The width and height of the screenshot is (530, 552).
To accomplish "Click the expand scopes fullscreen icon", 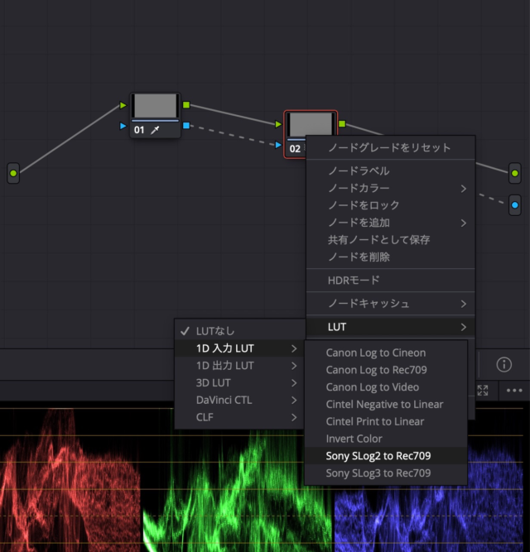I will click(x=483, y=391).
